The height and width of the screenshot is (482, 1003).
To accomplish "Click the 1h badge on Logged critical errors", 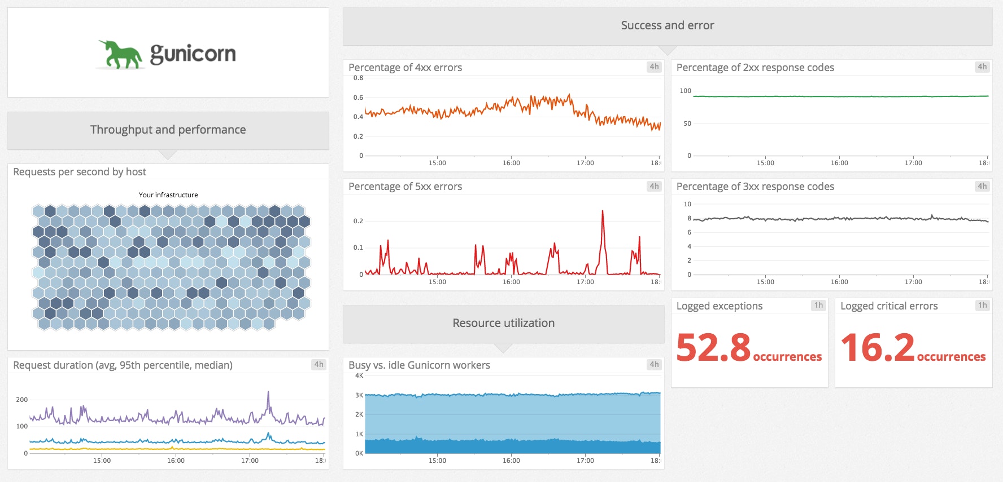I will click(x=982, y=305).
